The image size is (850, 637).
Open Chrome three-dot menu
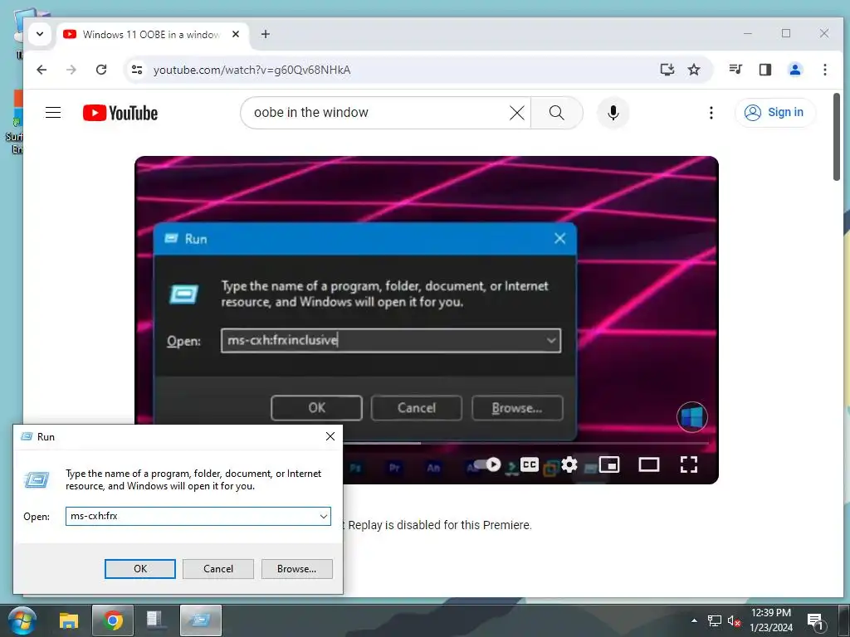click(x=824, y=70)
